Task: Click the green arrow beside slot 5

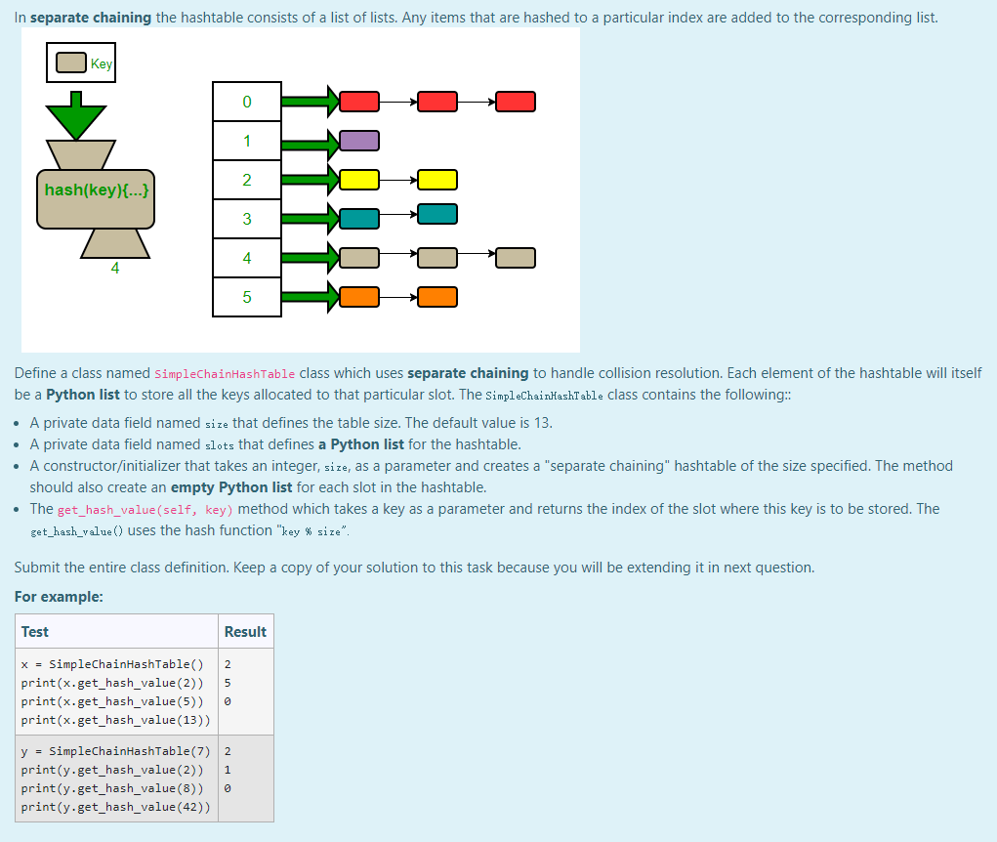Action: tap(308, 296)
